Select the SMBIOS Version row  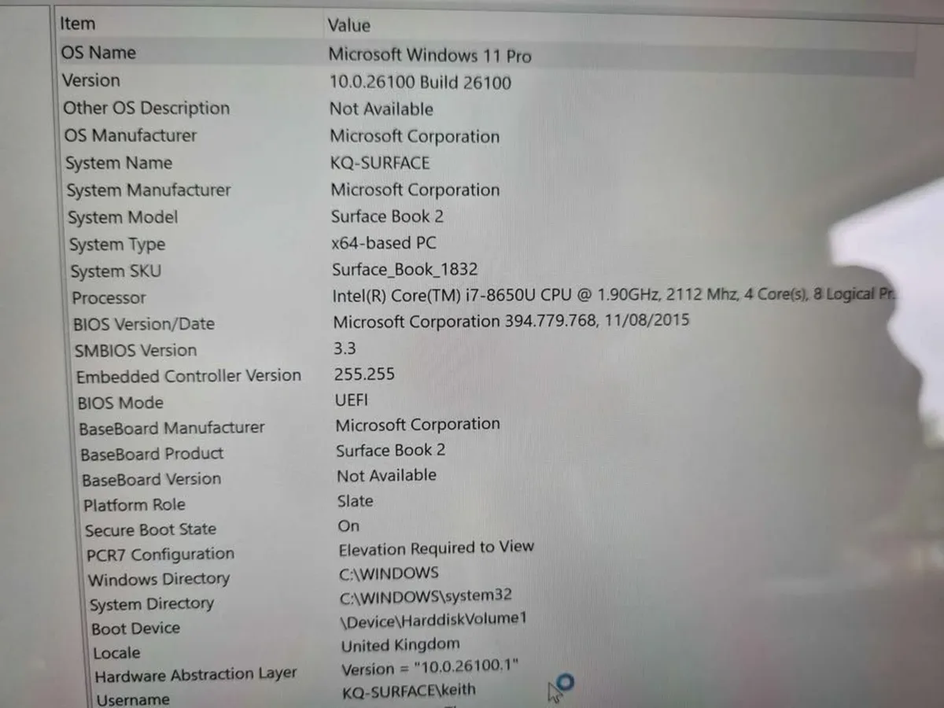pyautogui.click(x=135, y=350)
